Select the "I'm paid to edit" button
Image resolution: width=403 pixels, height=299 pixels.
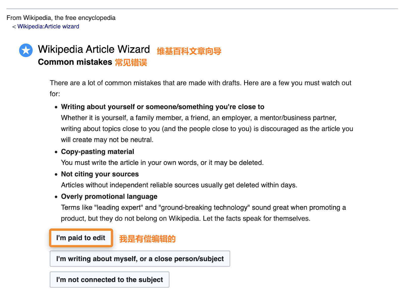[x=81, y=238]
